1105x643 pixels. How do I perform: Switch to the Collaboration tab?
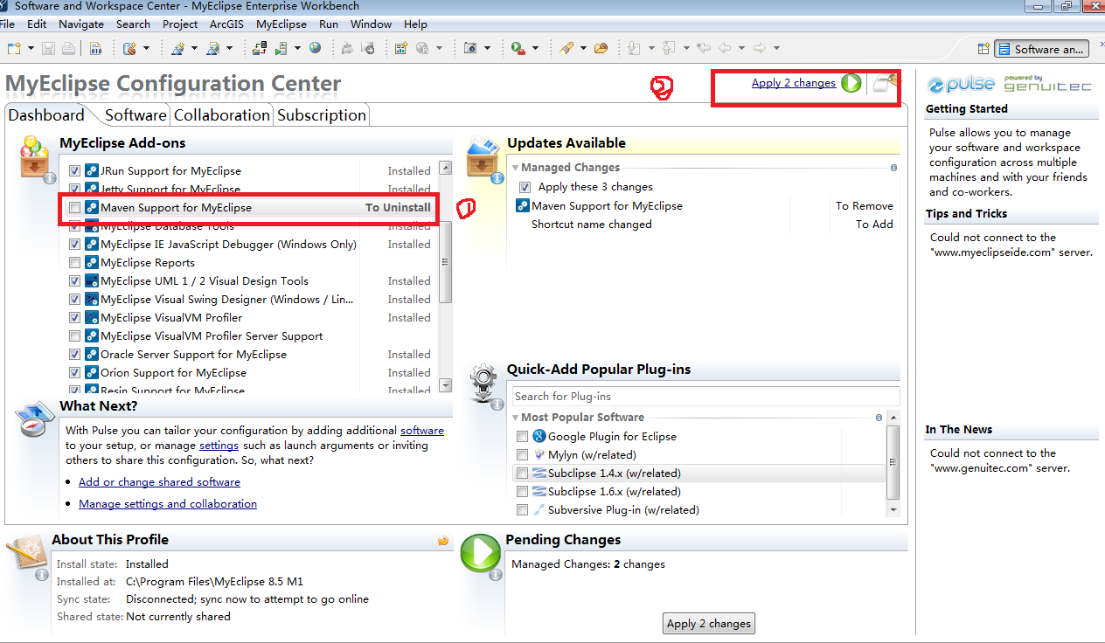pyautogui.click(x=222, y=115)
